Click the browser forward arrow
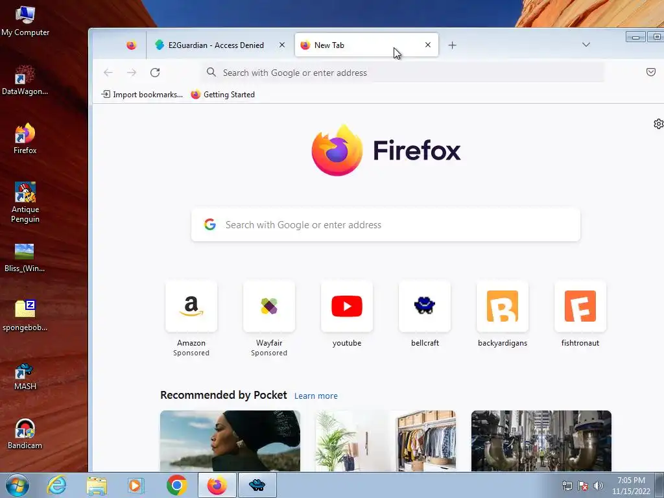This screenshot has height=498, width=664. (132, 73)
